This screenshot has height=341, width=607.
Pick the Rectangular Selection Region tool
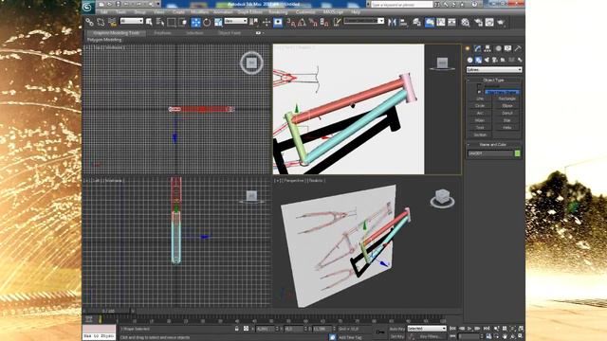tap(171, 22)
